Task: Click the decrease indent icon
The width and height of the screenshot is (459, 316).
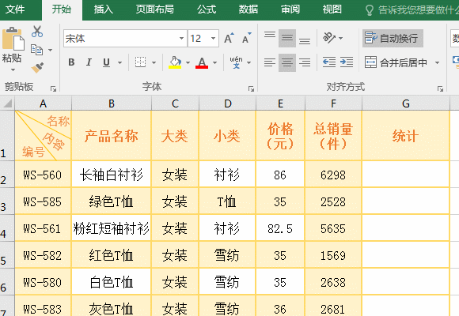Action: [329, 62]
